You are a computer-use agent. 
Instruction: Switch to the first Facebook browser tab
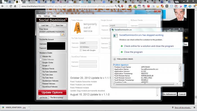point(46,2)
